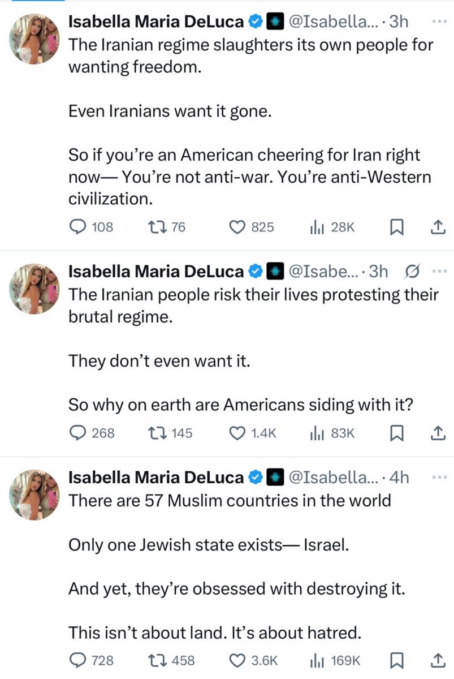The height and width of the screenshot is (679, 454).
Task: View analytics showing 28K views
Action: tap(316, 227)
